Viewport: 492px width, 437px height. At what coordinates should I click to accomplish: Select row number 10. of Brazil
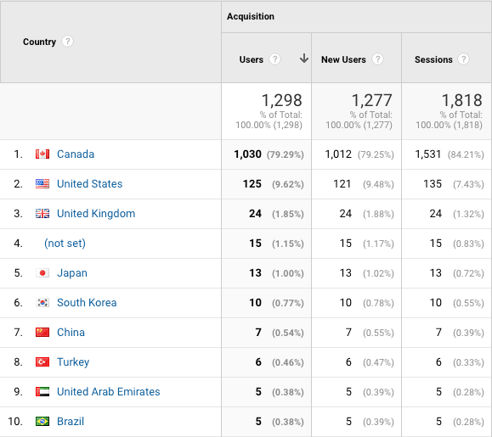(x=15, y=422)
